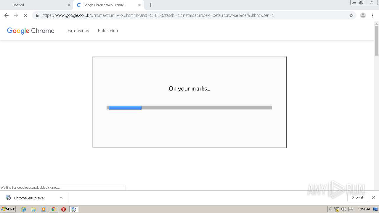
Task: Click the page vertical scrollbar thumb
Action: coord(377,41)
